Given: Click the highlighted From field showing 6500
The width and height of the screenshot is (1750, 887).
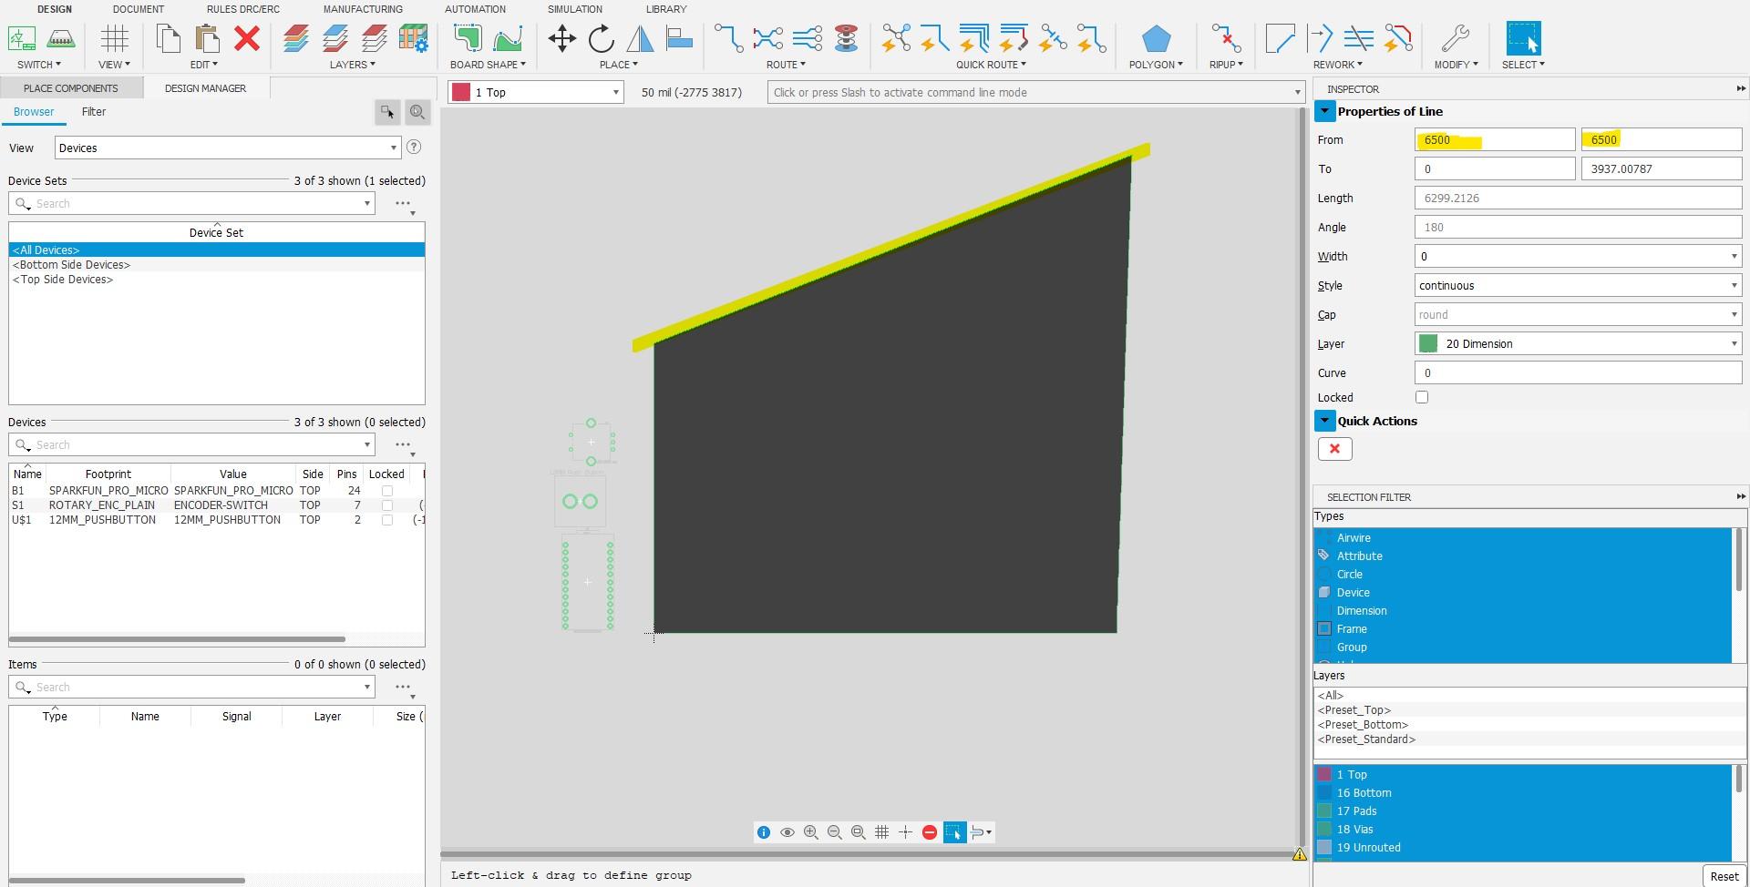Looking at the screenshot, I should pos(1494,139).
